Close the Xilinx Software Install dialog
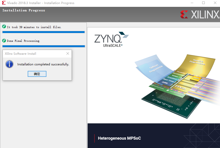Viewport: 220px width, 148px height. [68, 53]
